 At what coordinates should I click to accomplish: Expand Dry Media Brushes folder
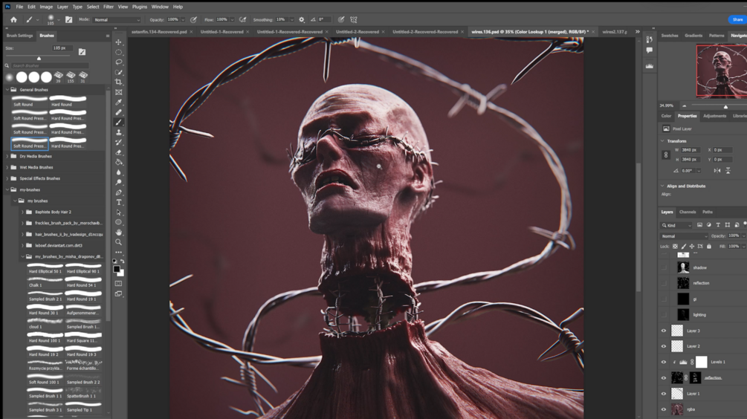tap(7, 156)
